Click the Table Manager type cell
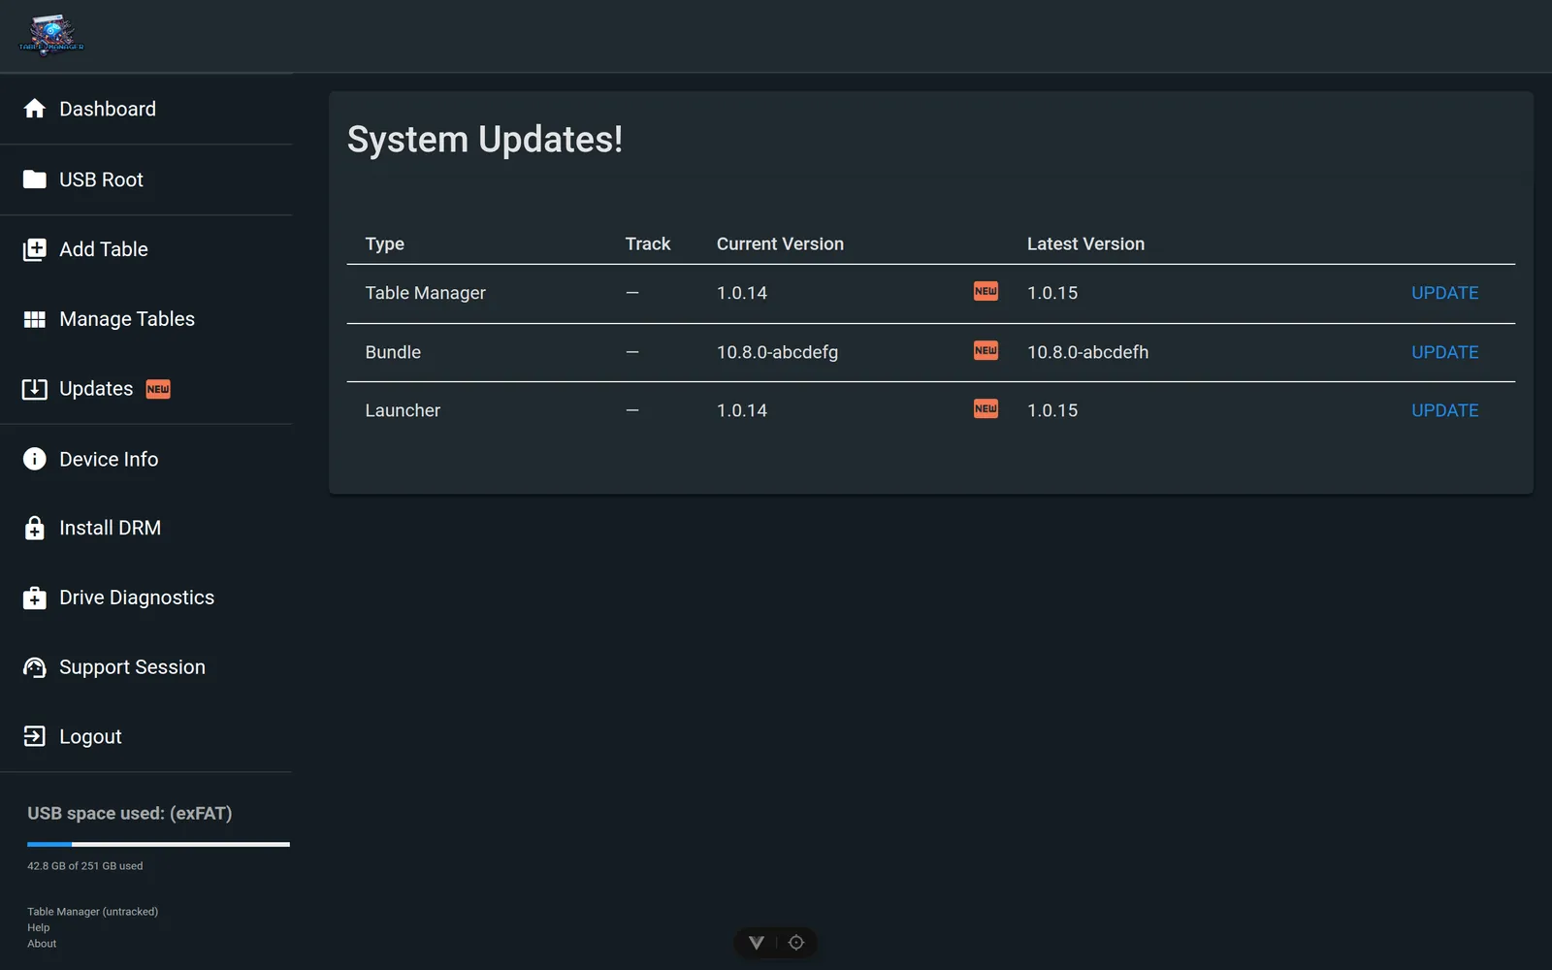Viewport: 1552px width, 970px height. 425,293
